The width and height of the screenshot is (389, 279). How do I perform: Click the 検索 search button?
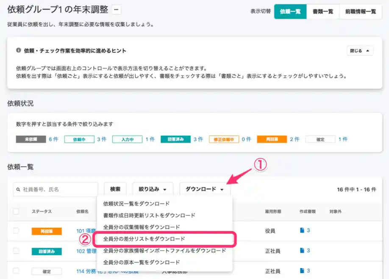[x=115, y=190]
